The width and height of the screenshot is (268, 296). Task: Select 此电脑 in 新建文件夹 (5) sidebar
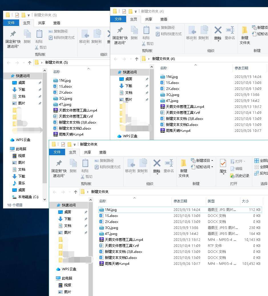(18, 149)
